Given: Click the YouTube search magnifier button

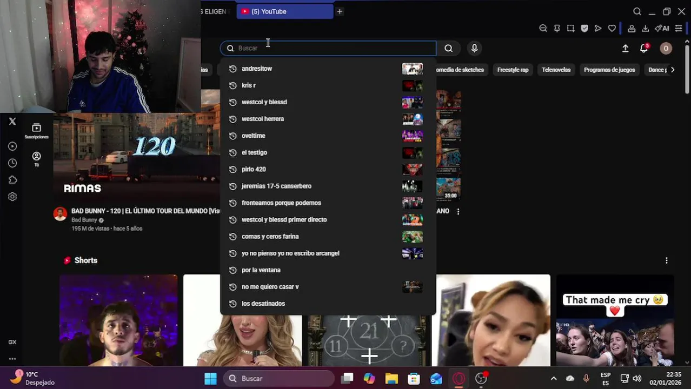Looking at the screenshot, I should point(448,48).
